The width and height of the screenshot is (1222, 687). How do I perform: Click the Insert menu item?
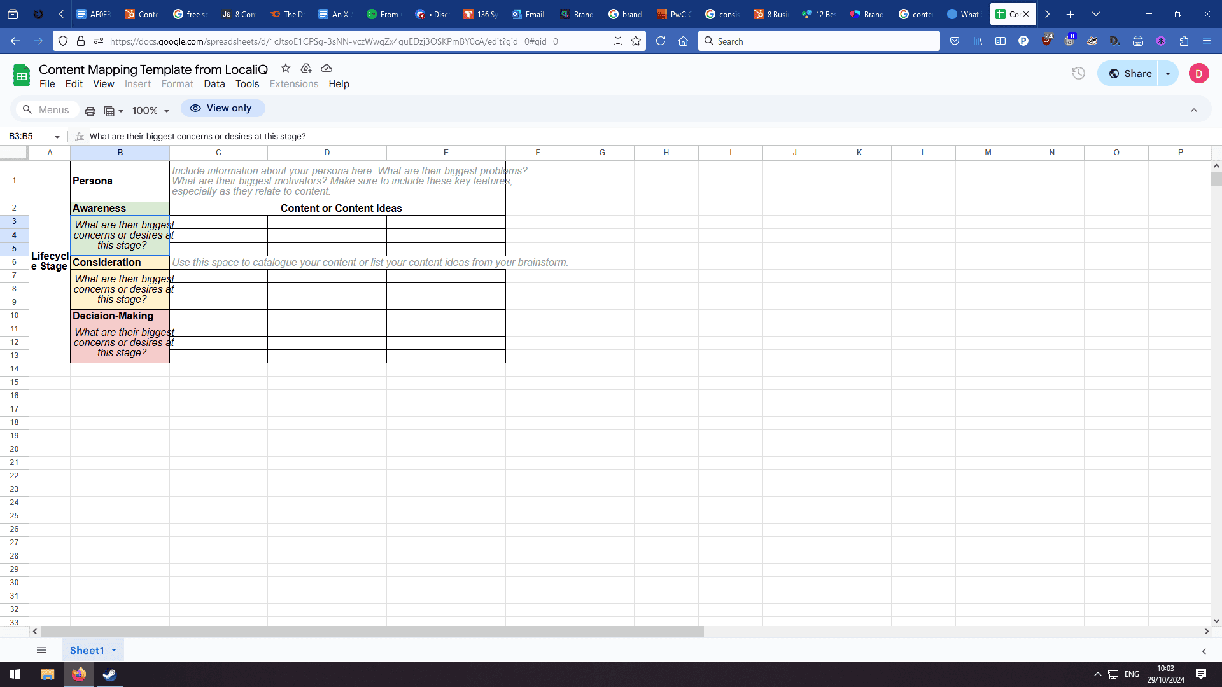tap(137, 83)
